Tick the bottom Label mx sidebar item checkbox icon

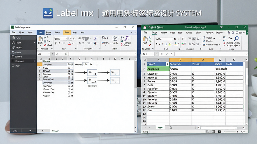tap(13, 66)
